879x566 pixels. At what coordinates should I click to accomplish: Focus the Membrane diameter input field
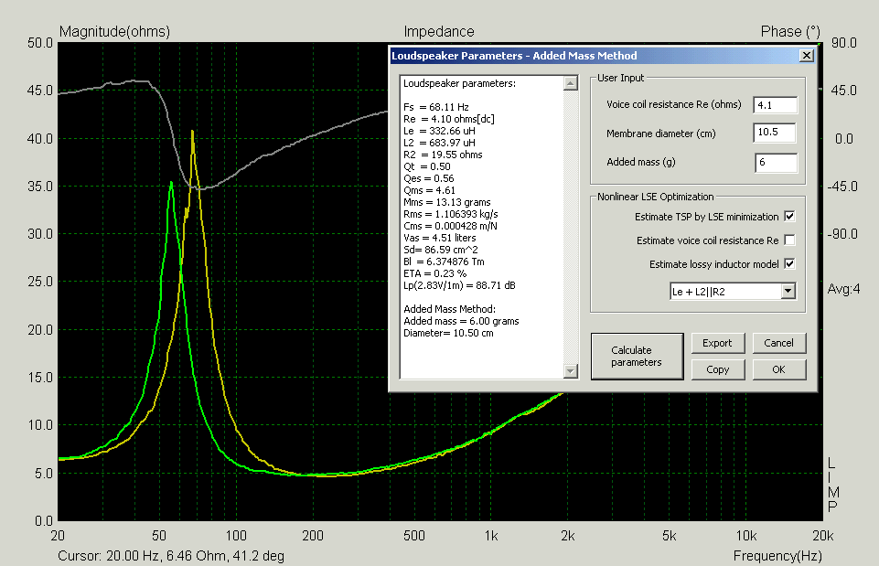click(x=774, y=133)
